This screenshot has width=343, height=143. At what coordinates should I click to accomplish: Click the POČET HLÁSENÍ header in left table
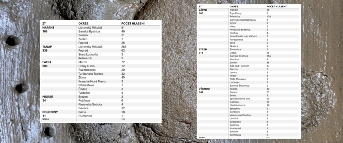[x=133, y=23]
